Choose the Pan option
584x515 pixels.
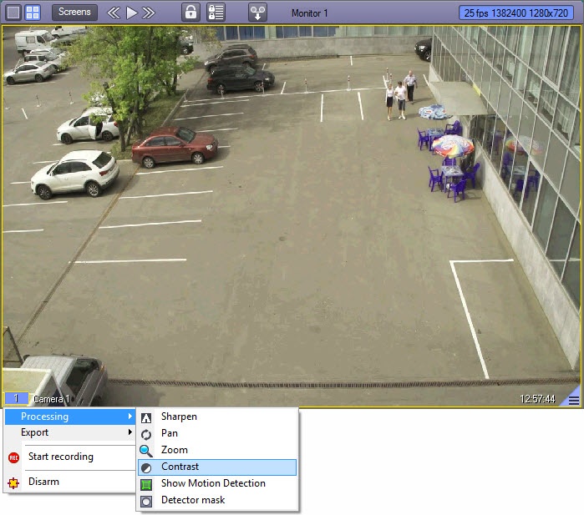click(170, 433)
